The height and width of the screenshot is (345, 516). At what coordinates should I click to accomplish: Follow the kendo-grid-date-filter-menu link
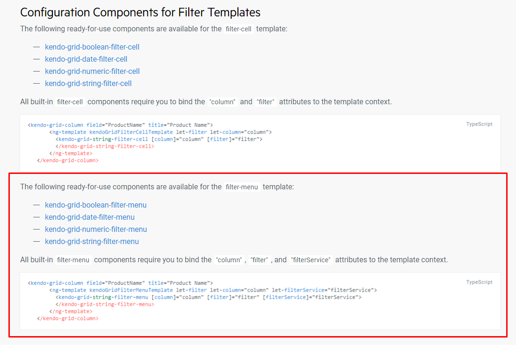coord(89,217)
